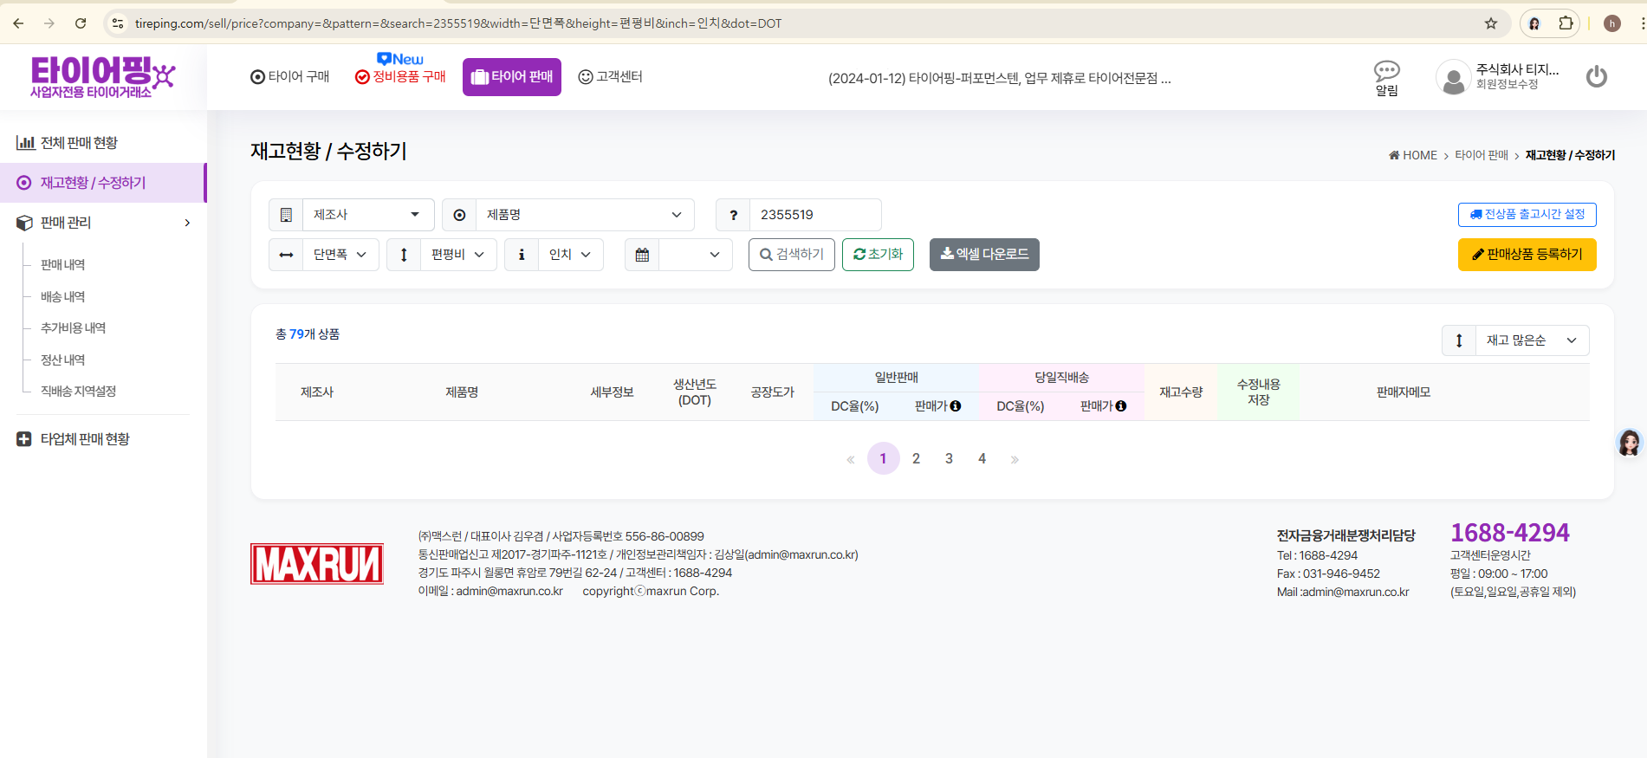Switch to the 타이어 구매 tab
This screenshot has height=758, width=1647.
point(290,77)
